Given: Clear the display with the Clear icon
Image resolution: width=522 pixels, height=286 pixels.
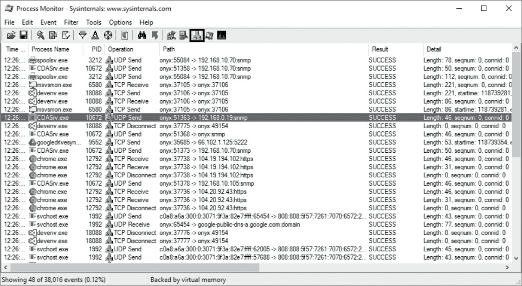Looking at the screenshot, I should (66, 35).
